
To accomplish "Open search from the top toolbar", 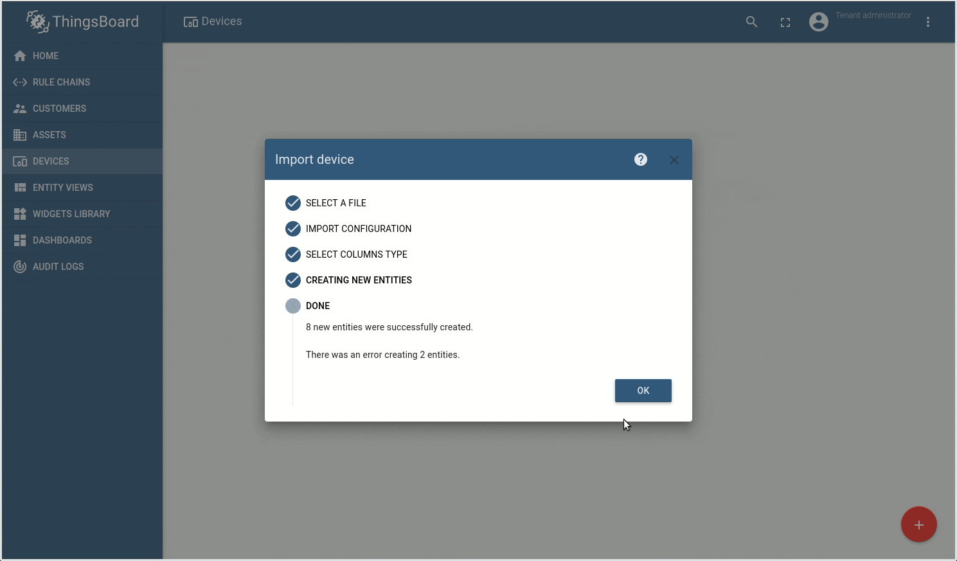I will [x=751, y=21].
